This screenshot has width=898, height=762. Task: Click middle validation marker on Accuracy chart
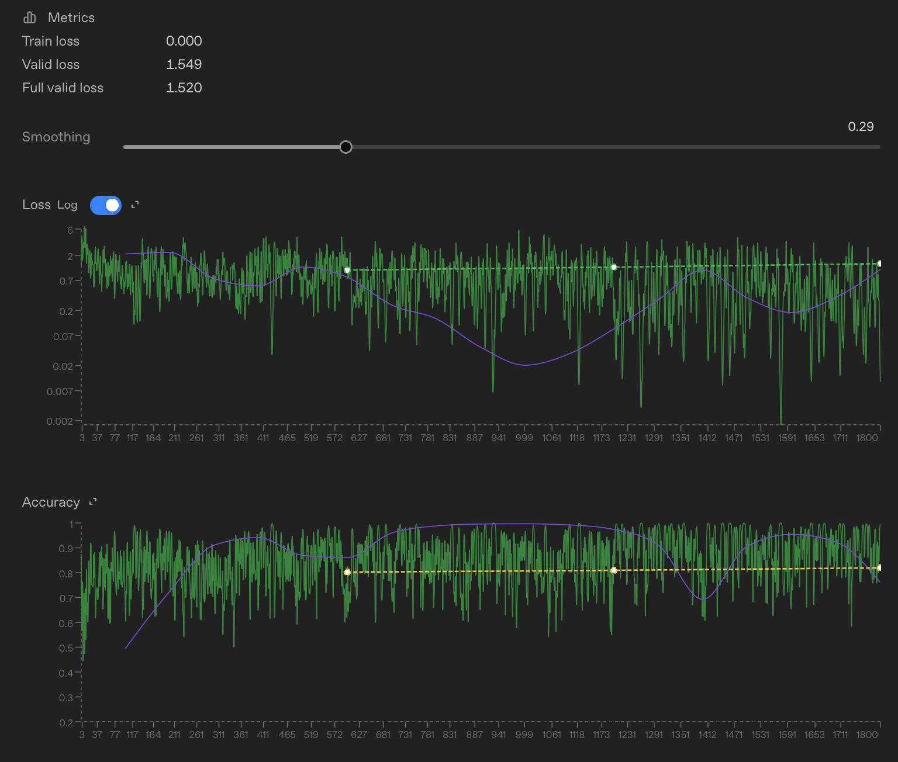point(613,570)
